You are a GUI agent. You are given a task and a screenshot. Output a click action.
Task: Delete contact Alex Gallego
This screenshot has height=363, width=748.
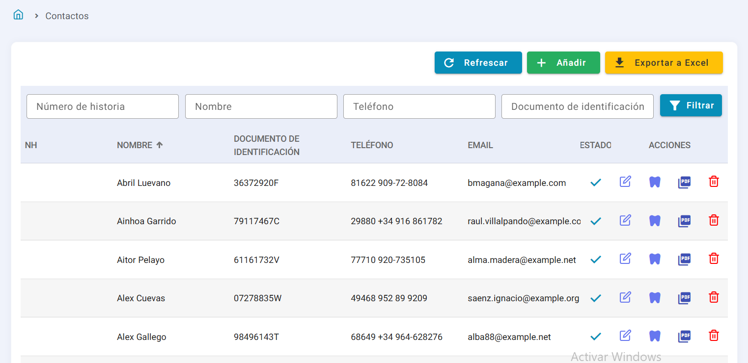pyautogui.click(x=714, y=336)
